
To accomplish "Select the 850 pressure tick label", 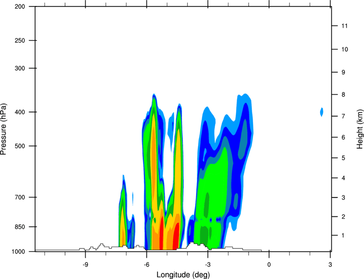I will coord(20,227).
